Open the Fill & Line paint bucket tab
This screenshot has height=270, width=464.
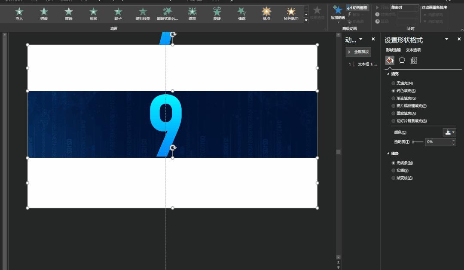(x=390, y=60)
